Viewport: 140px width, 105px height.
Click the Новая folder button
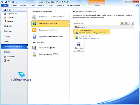pos(125,23)
